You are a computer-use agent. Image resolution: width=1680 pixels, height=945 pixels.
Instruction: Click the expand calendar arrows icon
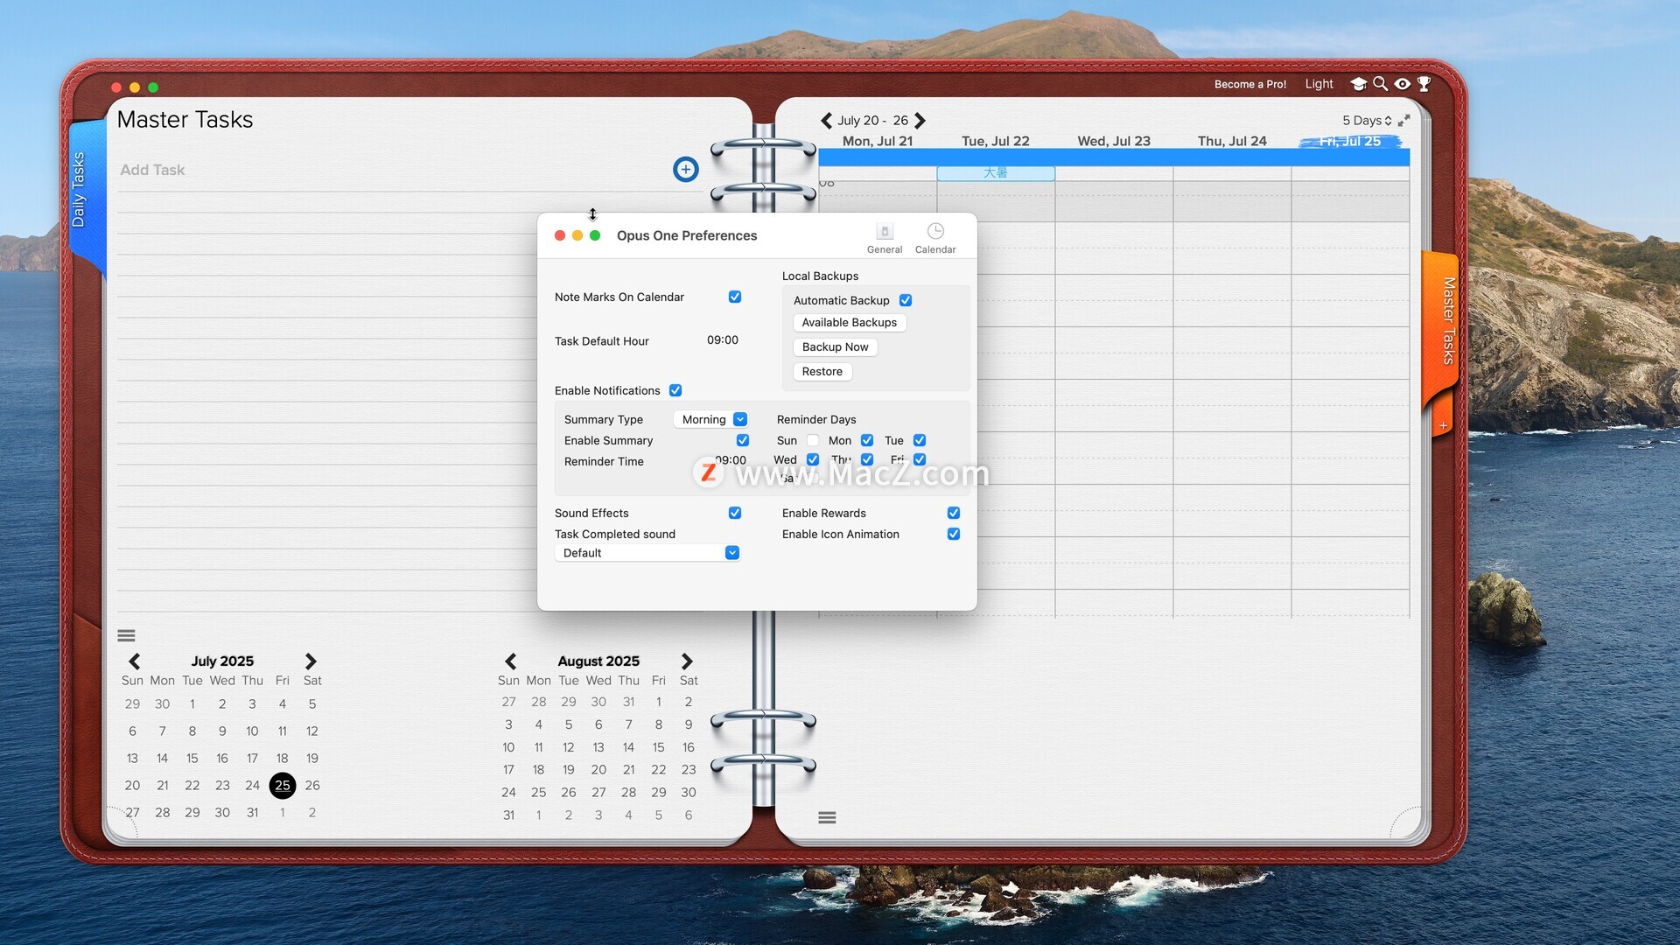click(x=1404, y=121)
